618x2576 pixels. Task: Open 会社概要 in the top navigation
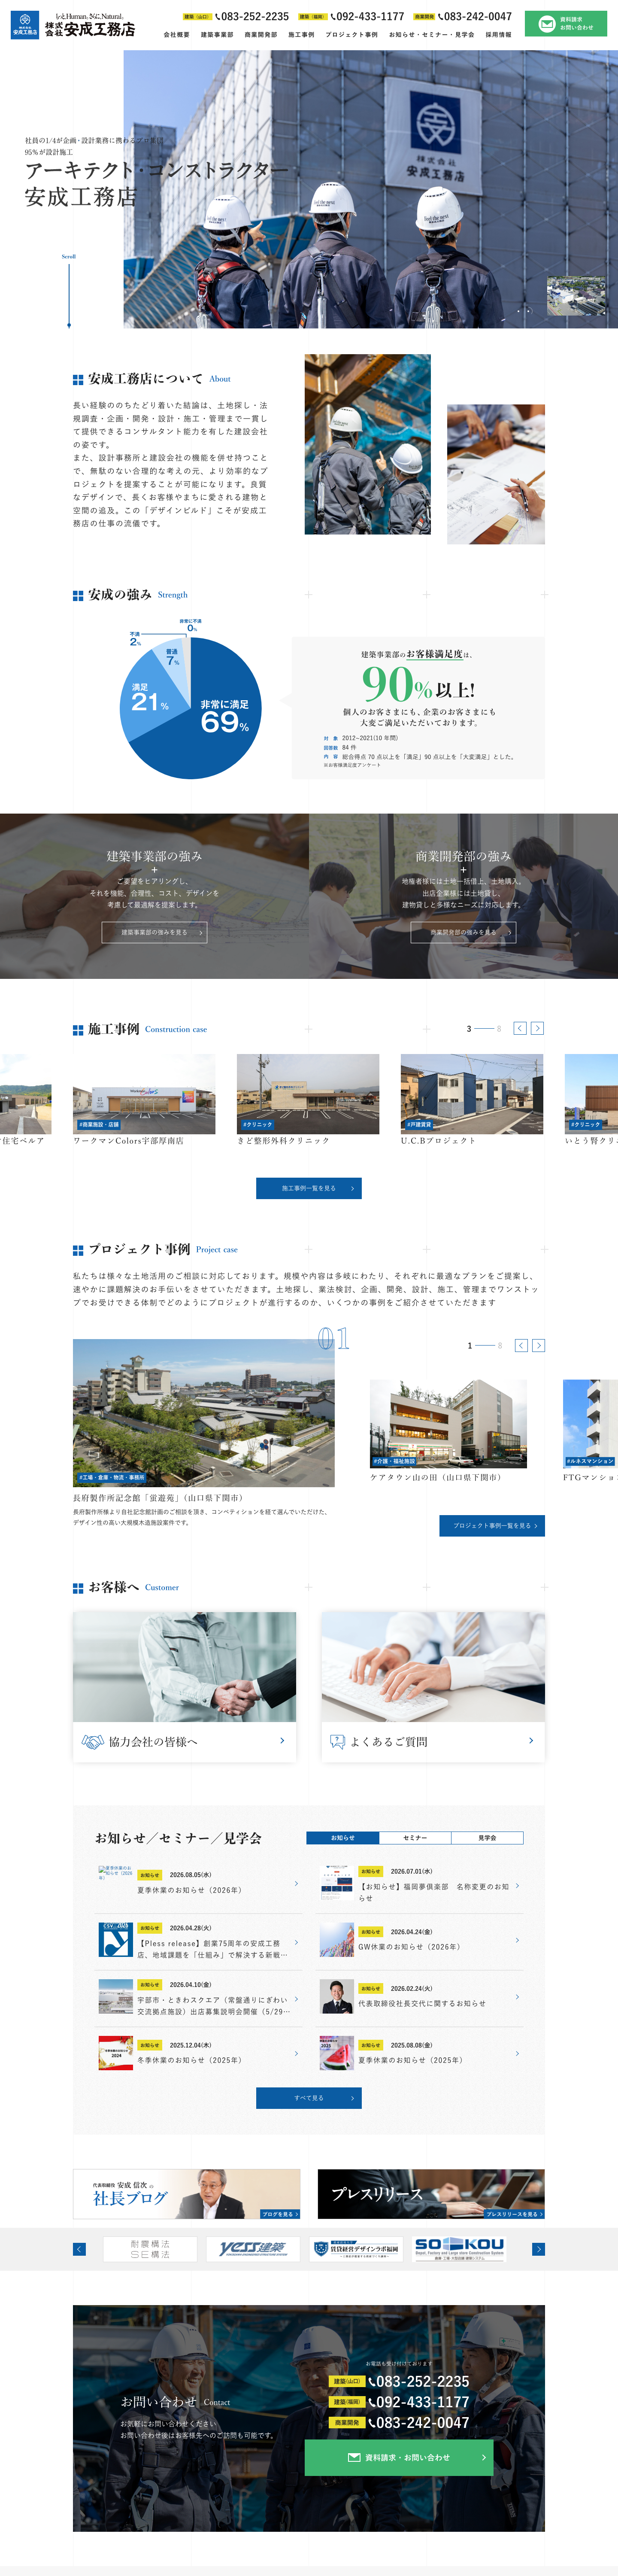(x=176, y=35)
